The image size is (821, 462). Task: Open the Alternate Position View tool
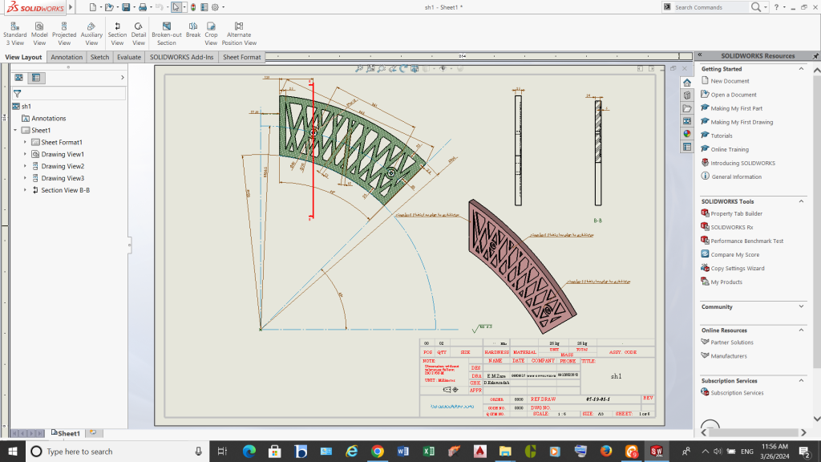click(x=239, y=32)
